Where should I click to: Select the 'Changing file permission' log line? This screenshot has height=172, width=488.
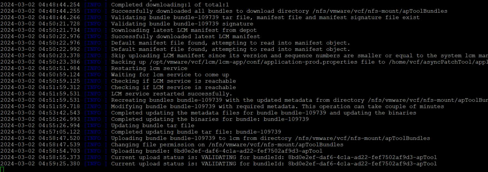pyautogui.click(x=227, y=145)
